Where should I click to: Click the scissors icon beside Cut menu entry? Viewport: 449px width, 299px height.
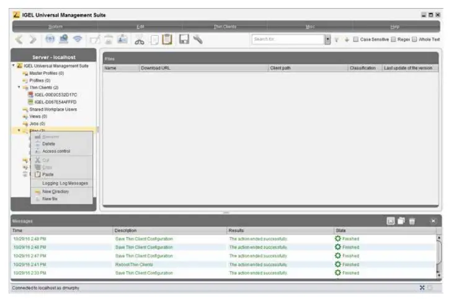click(x=37, y=160)
